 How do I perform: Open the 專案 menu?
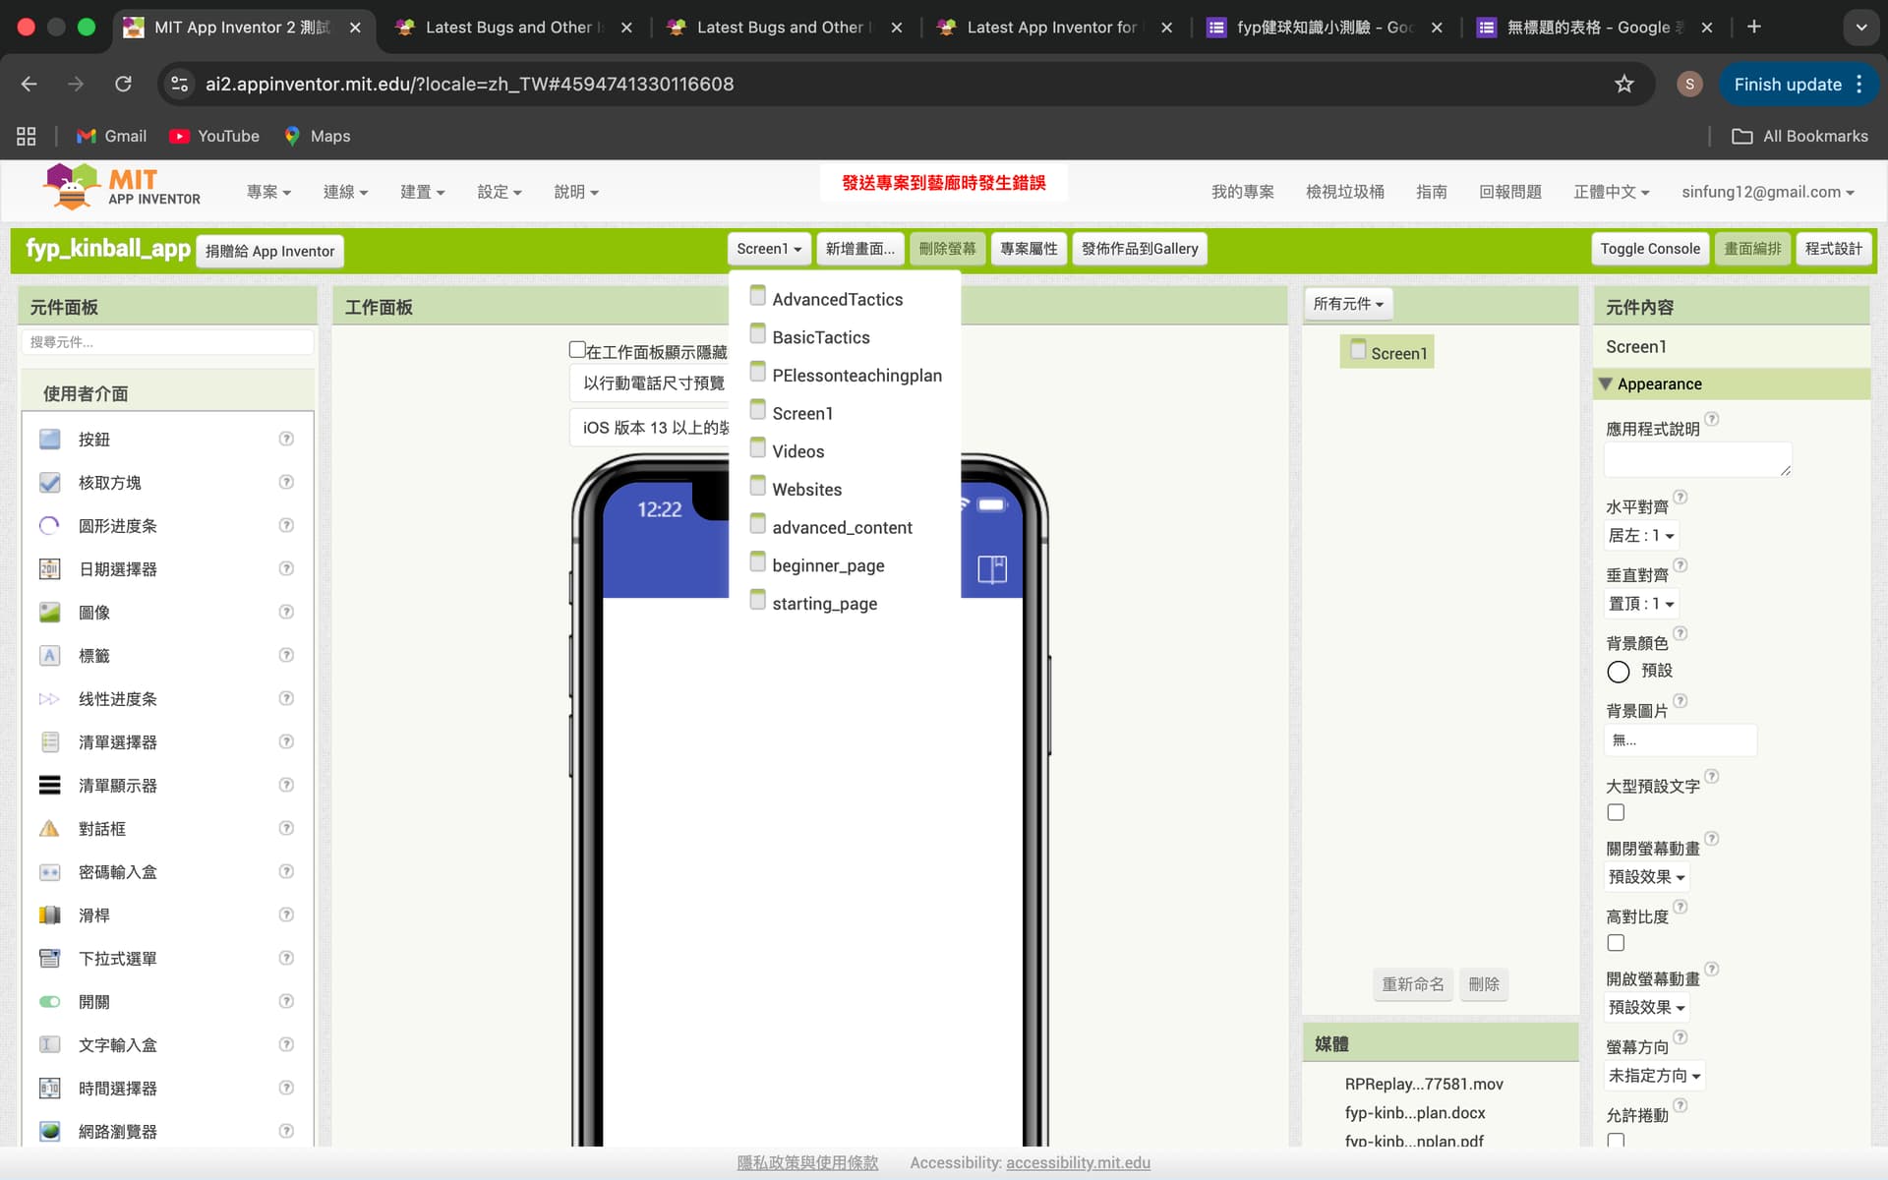[267, 192]
